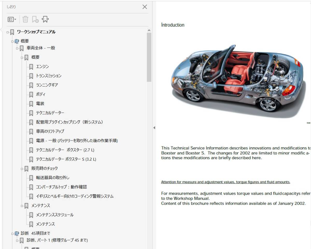311x249 pixels.
Task: Click the bookmark icon beside コンバーチブルトップ
Action: tap(31, 187)
